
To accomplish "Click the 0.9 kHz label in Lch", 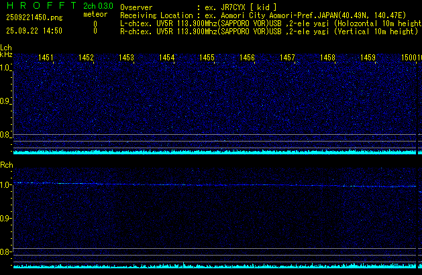I will [5, 101].
